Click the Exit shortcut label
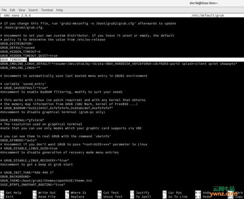Image resolution: width=244 pixels, height=199 pixels. pos(10,197)
